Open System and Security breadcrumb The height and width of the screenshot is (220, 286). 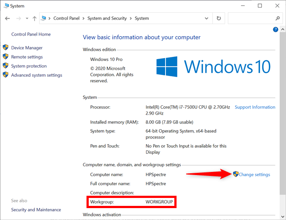[x=107, y=18]
